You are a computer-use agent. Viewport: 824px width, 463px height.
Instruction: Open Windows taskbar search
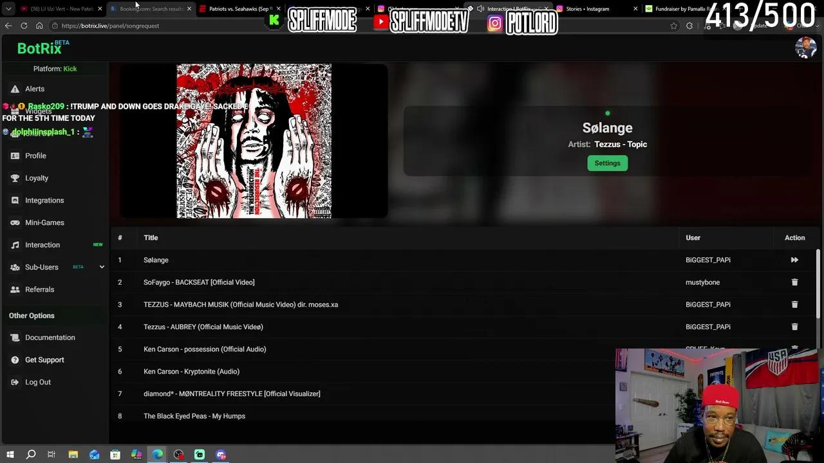coord(30,455)
